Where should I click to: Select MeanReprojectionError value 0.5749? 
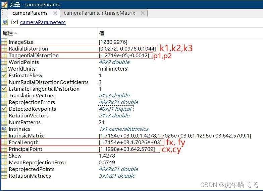(107, 163)
